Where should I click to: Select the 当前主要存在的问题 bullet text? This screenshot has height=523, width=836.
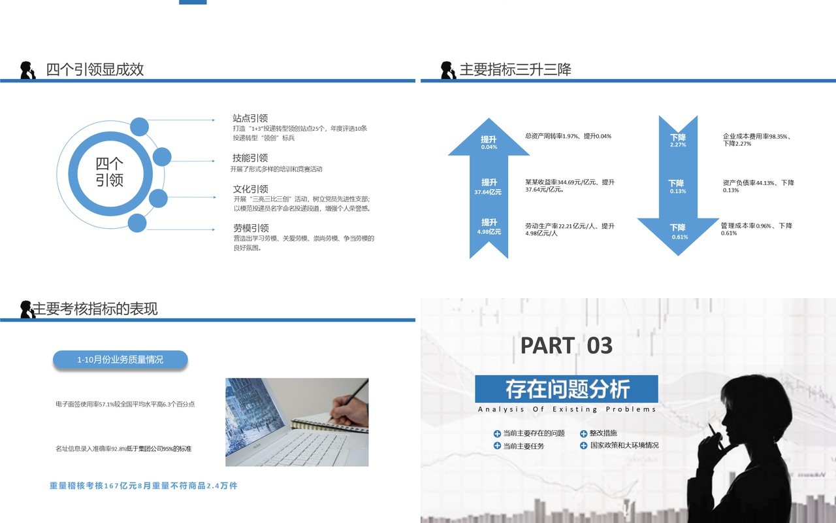[x=534, y=433]
